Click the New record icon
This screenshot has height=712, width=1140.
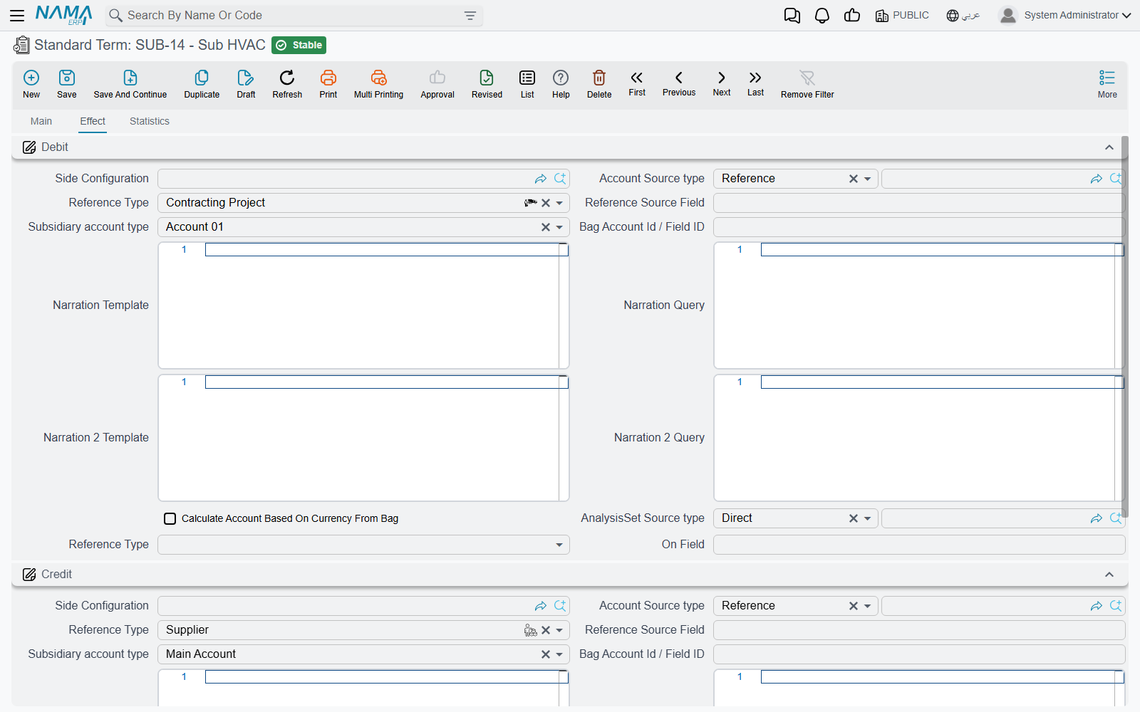(31, 84)
